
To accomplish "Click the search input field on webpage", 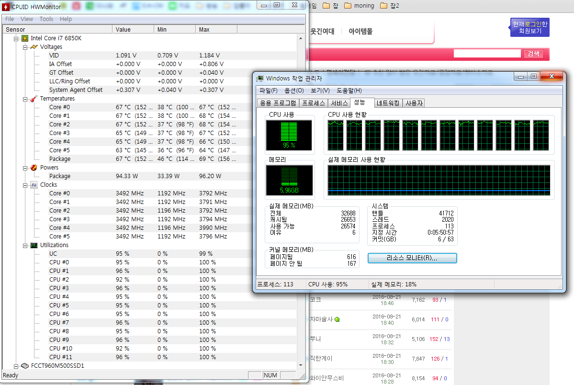I will click(x=487, y=54).
